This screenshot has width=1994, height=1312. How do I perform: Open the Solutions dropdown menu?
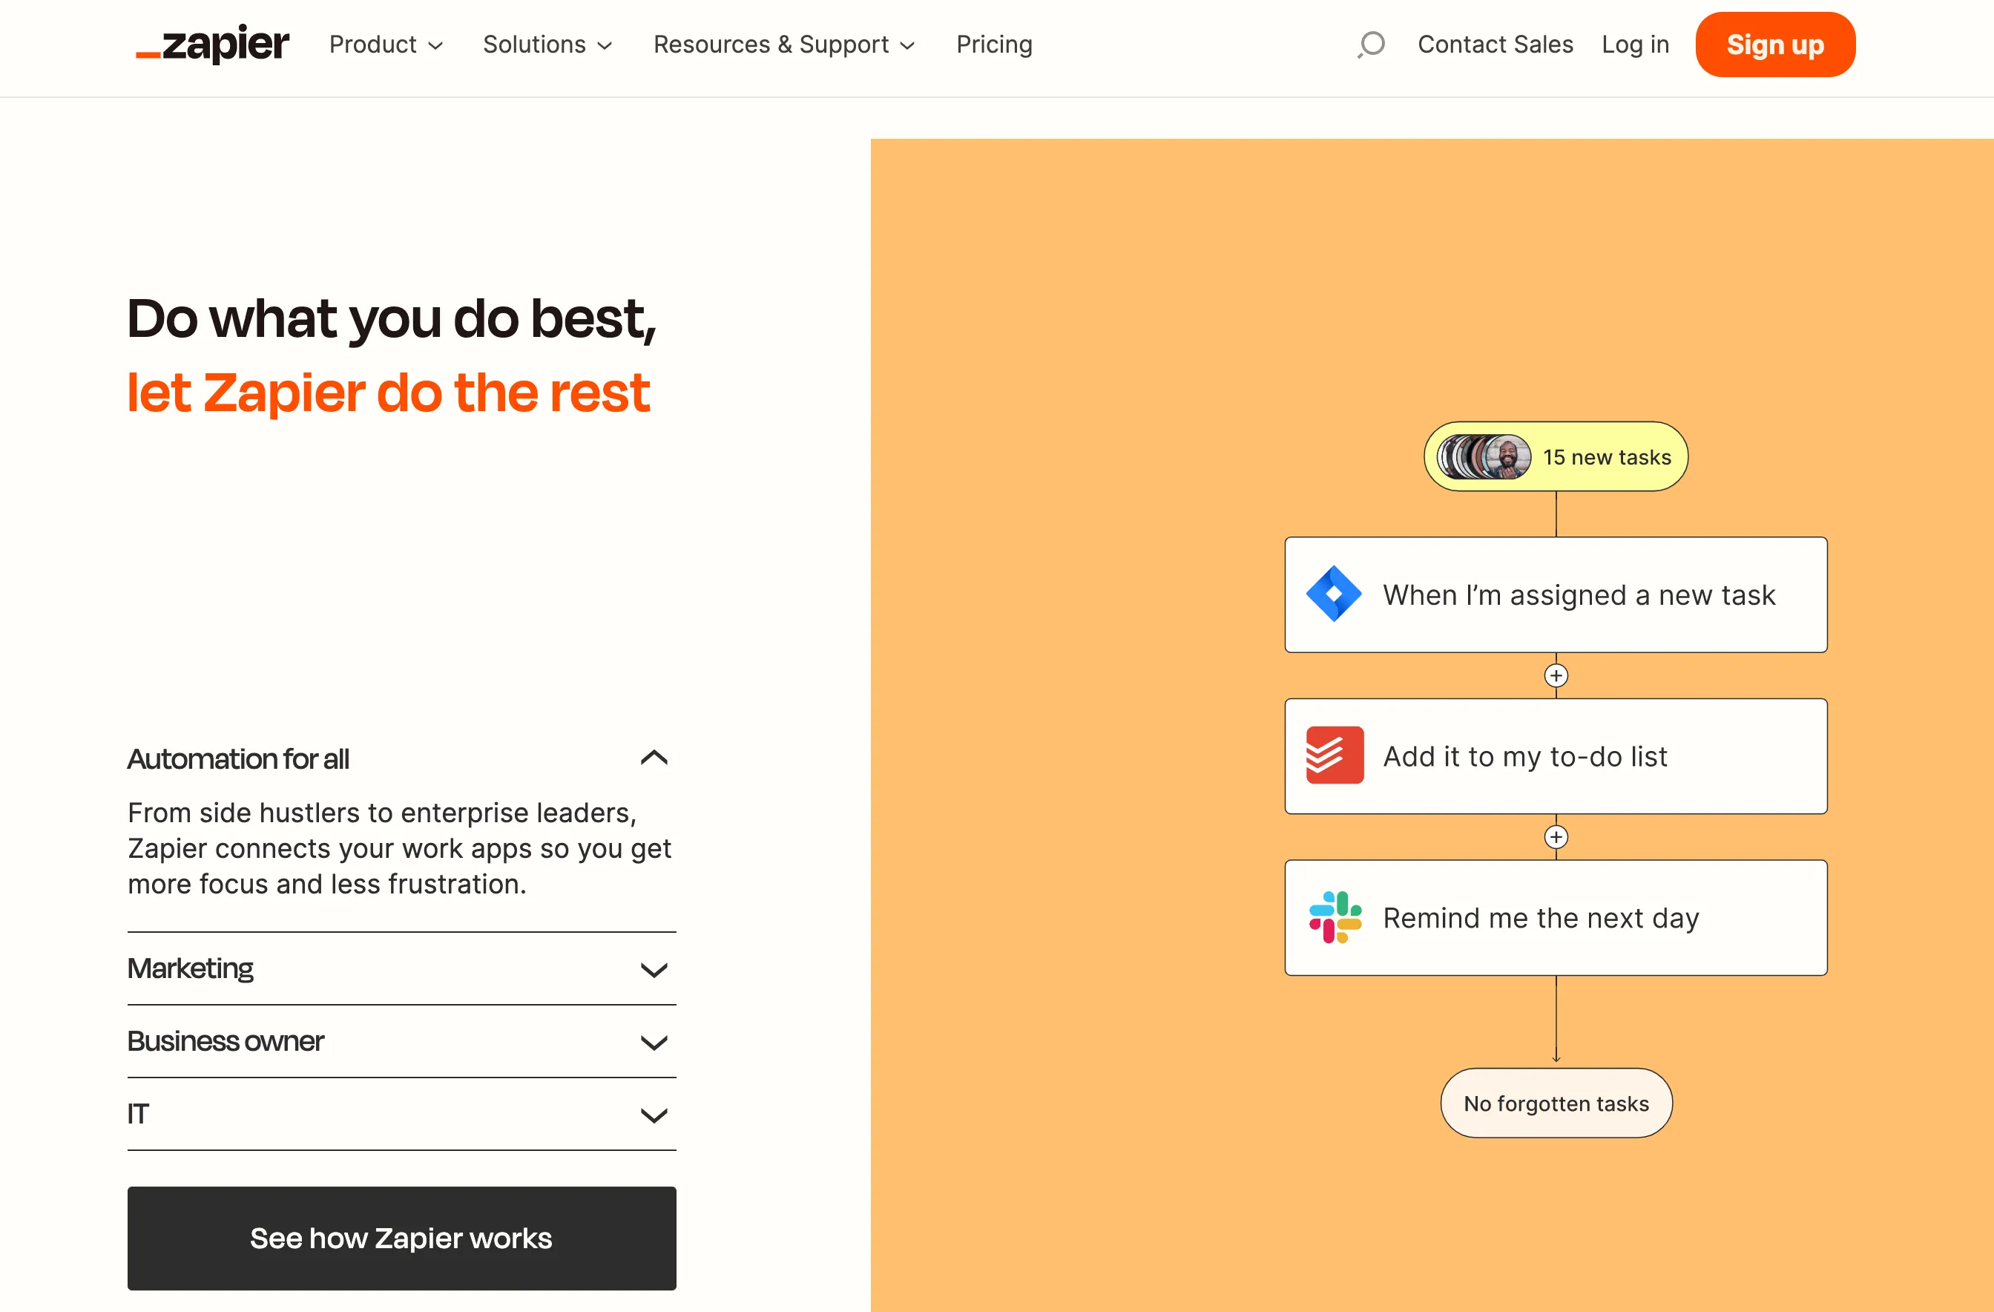pyautogui.click(x=547, y=44)
